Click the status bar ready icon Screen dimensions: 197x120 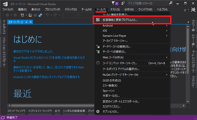tap(3, 118)
